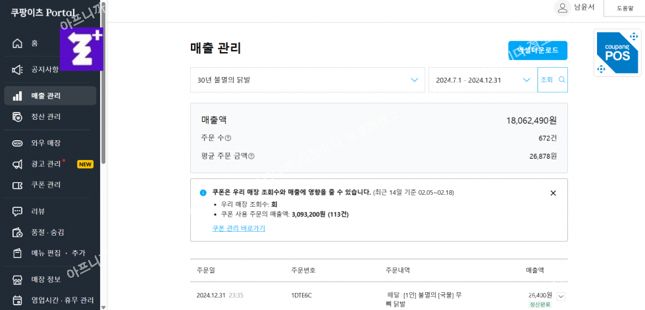Open the 메뉴 편집 · 추가 menu
Viewport: 645px width, 310px height.
pos(58,253)
